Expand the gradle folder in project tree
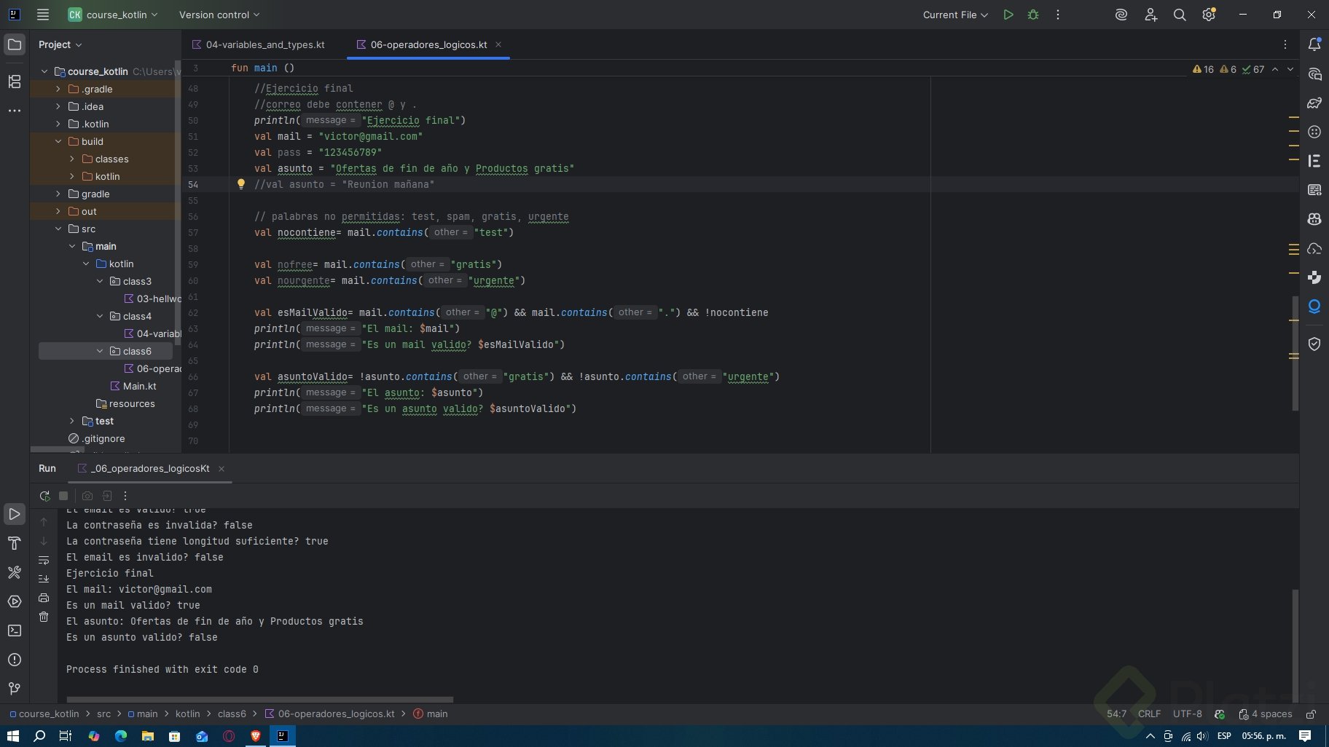This screenshot has width=1329, height=747. coord(58,194)
